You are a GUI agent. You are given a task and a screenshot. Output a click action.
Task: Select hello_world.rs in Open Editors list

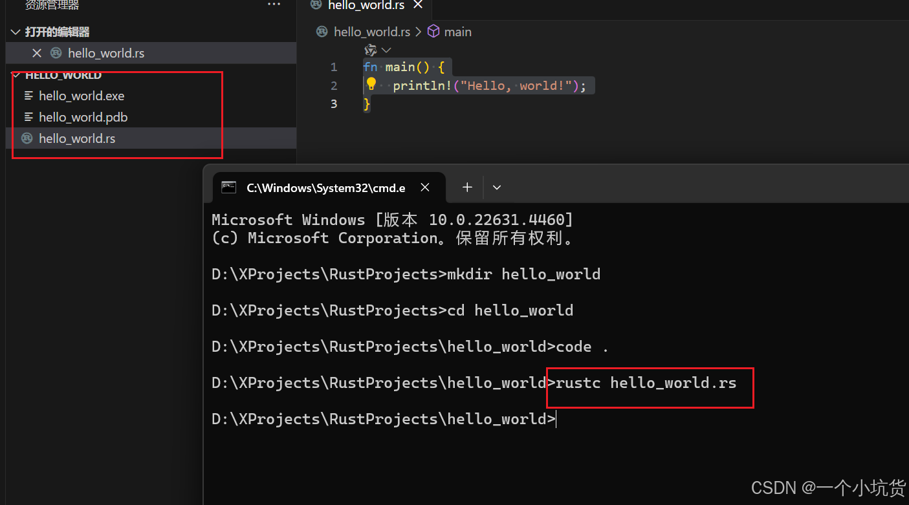106,53
